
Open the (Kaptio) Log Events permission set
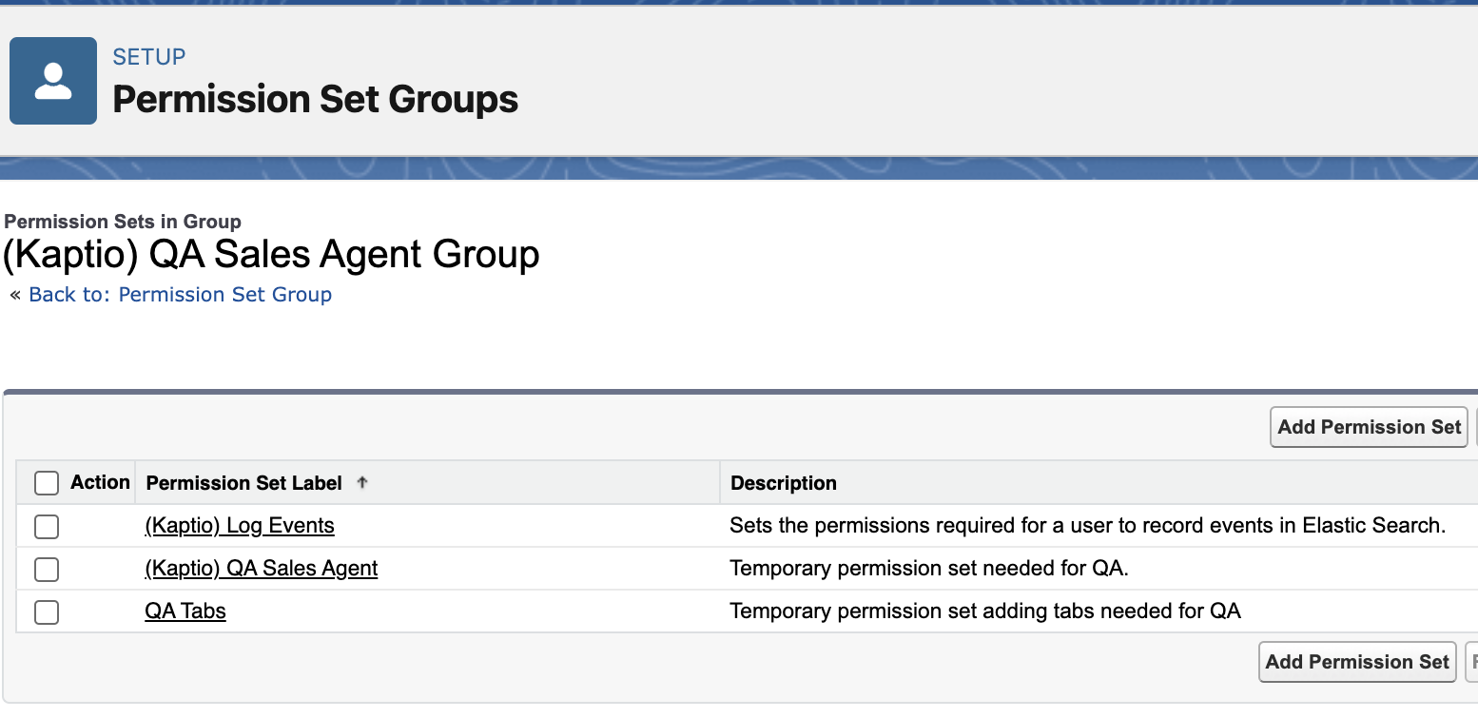click(239, 525)
